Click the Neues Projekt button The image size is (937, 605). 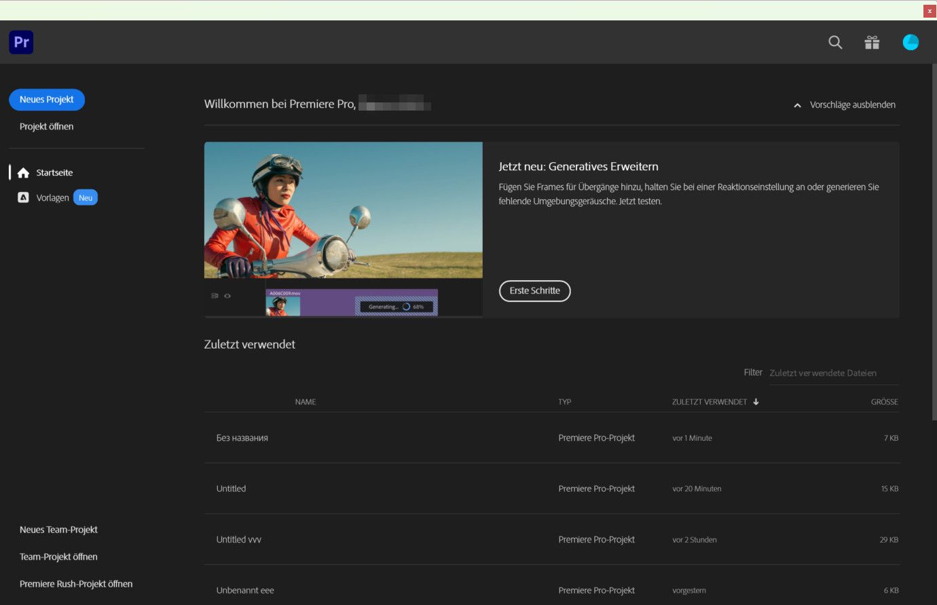tap(46, 99)
